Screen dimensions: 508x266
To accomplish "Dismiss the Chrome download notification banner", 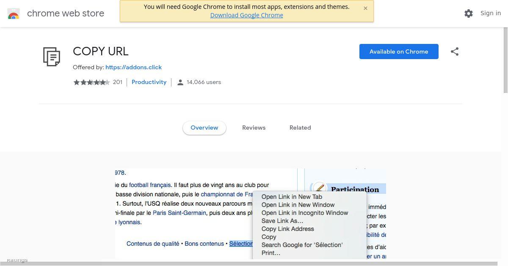I will tap(365, 8).
